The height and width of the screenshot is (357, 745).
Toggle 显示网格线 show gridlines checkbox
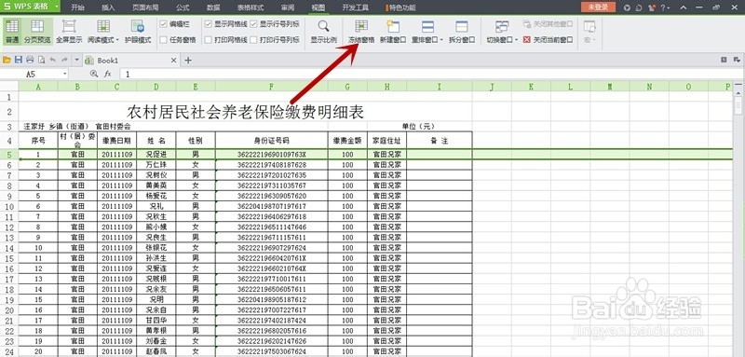click(x=208, y=23)
